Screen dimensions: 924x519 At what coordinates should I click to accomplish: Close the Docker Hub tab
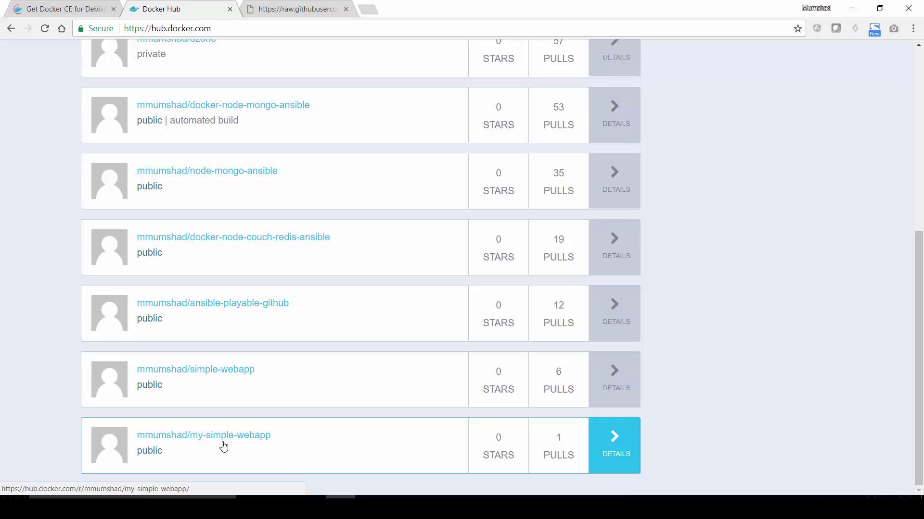[x=230, y=9]
